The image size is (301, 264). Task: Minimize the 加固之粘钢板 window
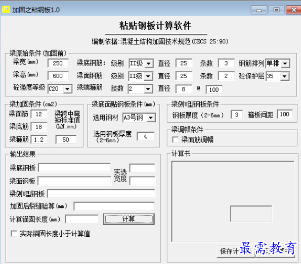point(259,10)
